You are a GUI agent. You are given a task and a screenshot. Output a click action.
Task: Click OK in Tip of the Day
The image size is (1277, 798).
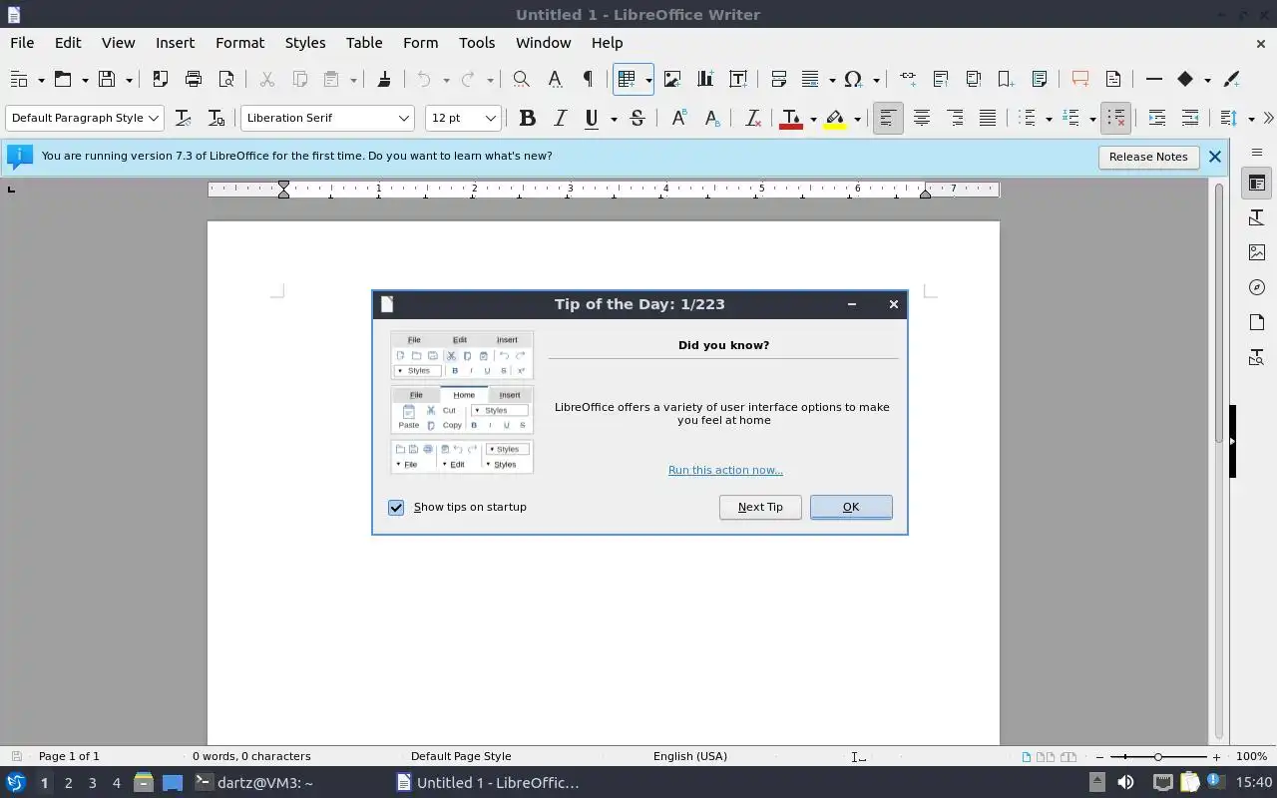click(x=851, y=507)
